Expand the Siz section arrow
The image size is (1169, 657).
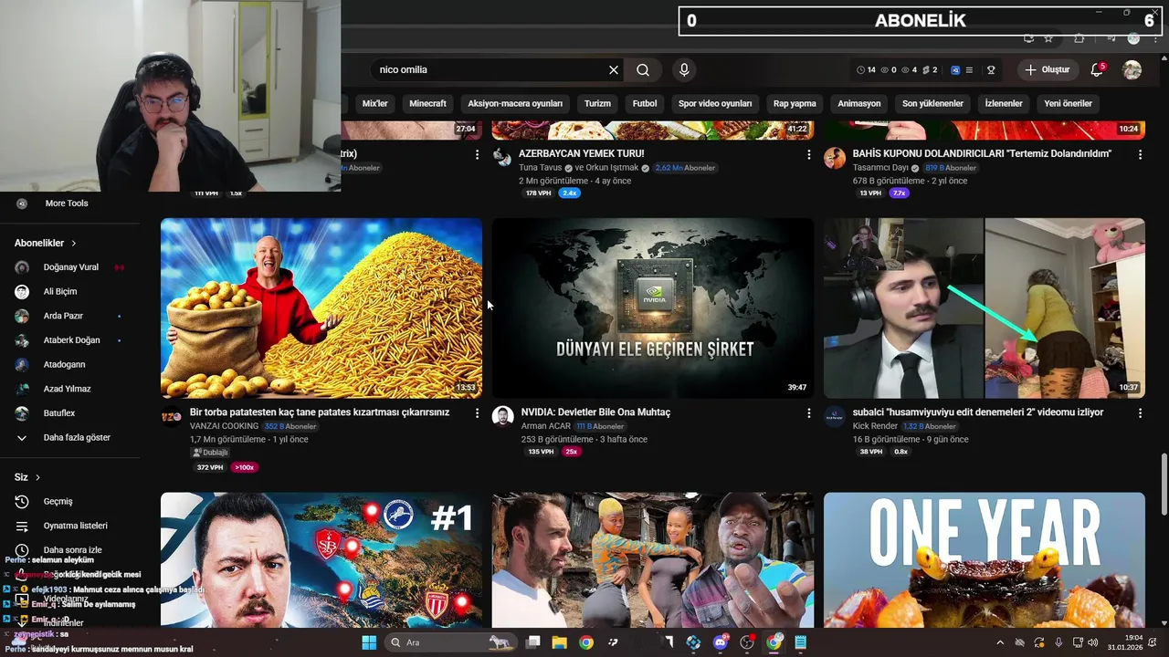tap(37, 477)
